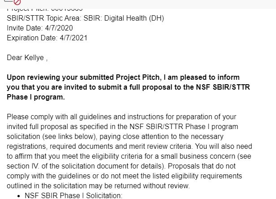Click the bold Phase I program text

[x=36, y=97]
